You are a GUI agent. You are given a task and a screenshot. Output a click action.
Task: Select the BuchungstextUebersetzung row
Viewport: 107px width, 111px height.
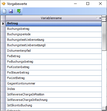point(54,40)
